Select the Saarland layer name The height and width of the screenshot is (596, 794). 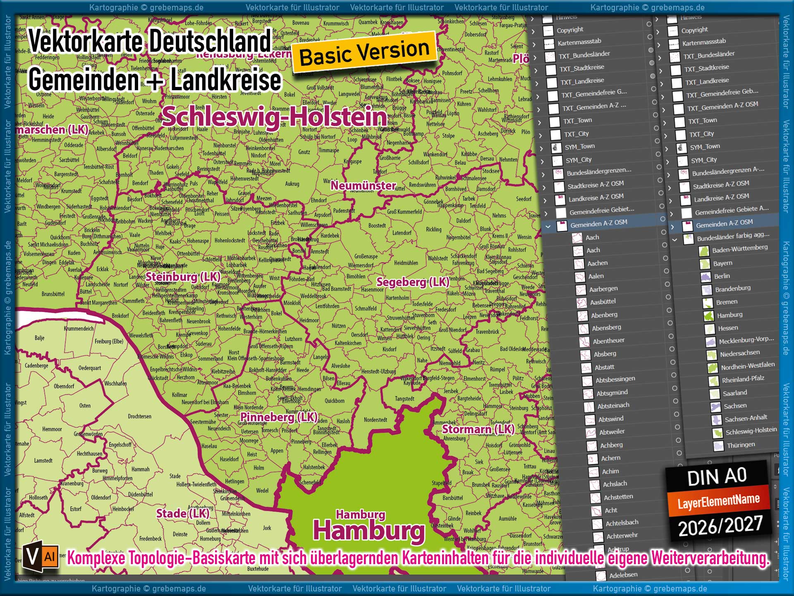(735, 393)
